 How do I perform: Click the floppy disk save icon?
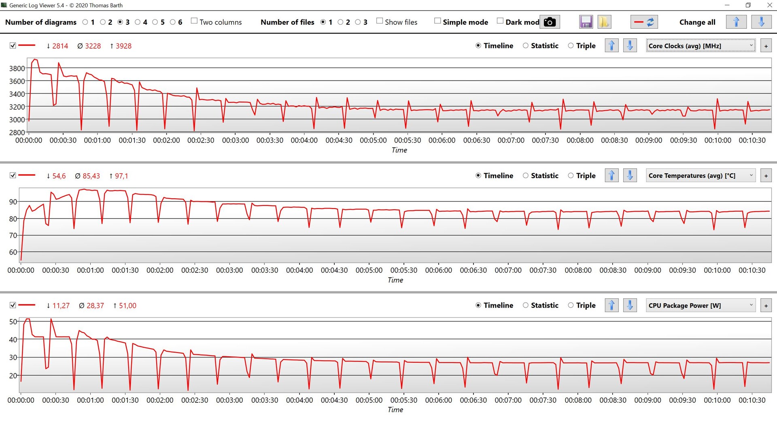(x=586, y=22)
